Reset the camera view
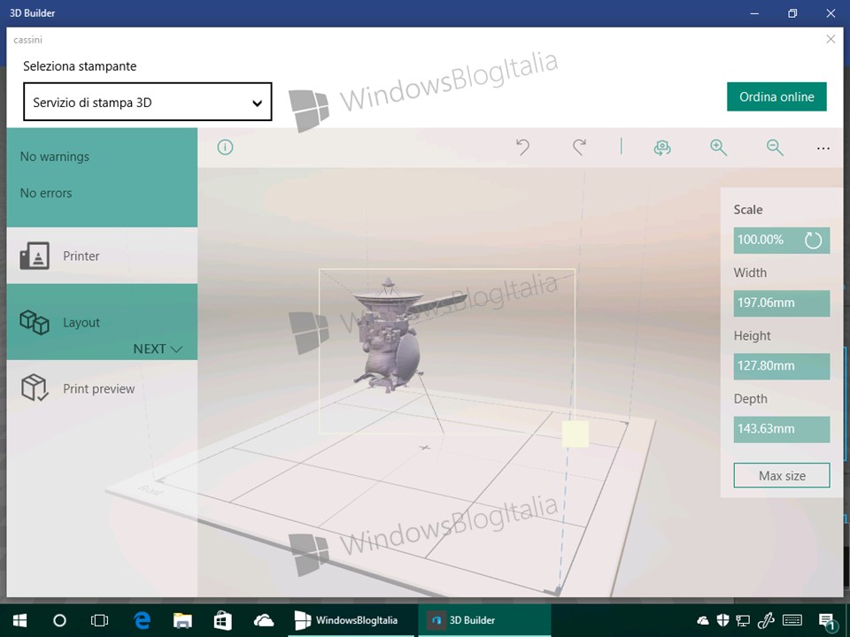 [662, 148]
